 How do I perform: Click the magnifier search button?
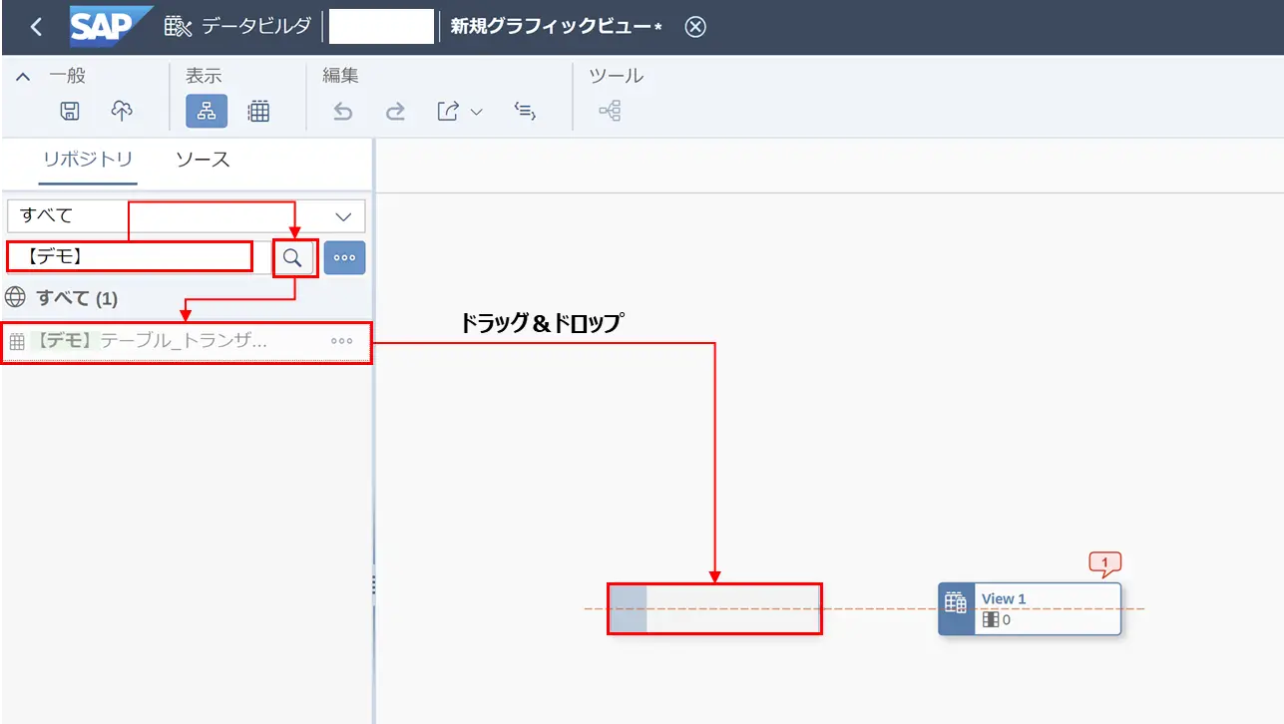[x=293, y=257]
